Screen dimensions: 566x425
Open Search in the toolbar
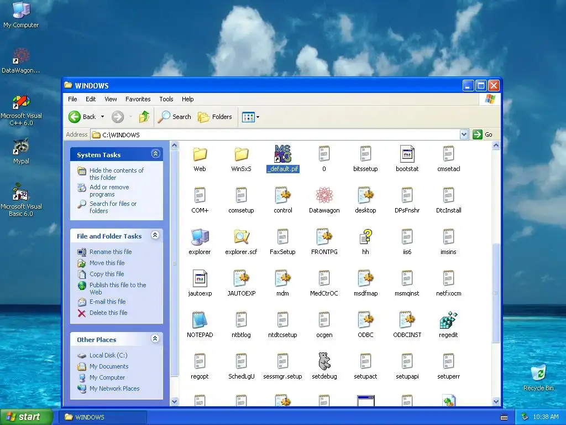(175, 117)
